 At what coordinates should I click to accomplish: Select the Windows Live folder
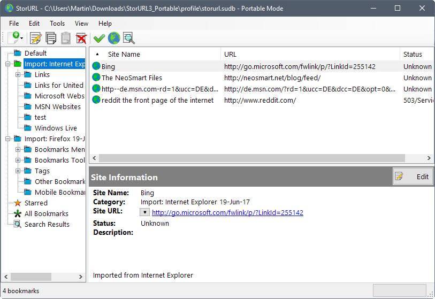56,128
